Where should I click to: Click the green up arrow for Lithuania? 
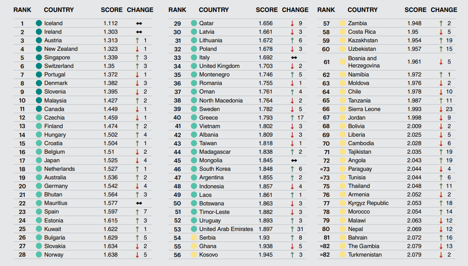pyautogui.click(x=292, y=40)
